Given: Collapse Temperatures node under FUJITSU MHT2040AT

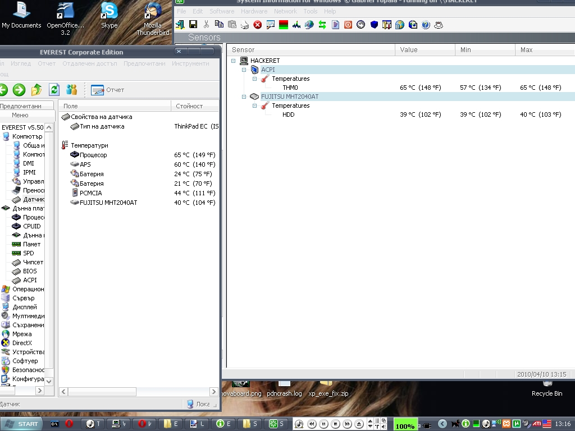Looking at the screenshot, I should pos(254,106).
